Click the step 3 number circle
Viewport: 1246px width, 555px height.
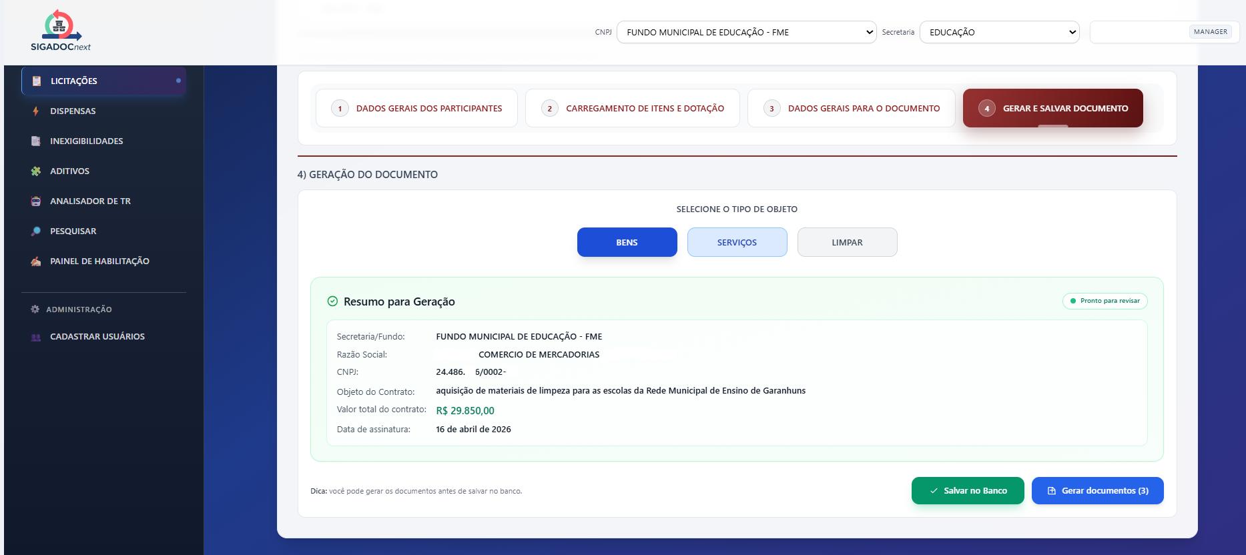point(771,109)
